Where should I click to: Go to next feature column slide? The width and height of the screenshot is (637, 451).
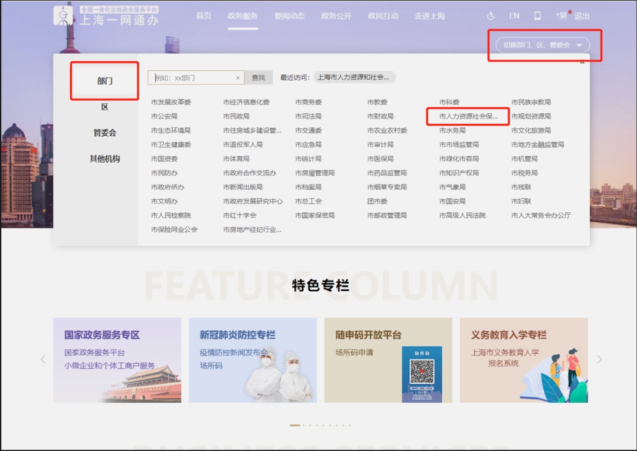pyautogui.click(x=599, y=360)
